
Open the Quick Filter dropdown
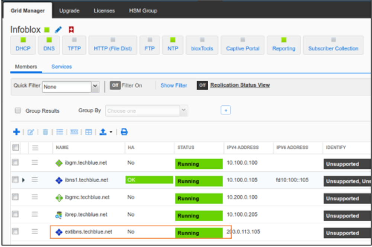click(x=71, y=86)
